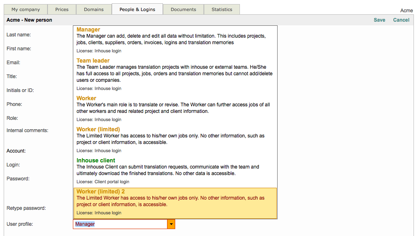Open the User profile dropdown arrow

172,224
